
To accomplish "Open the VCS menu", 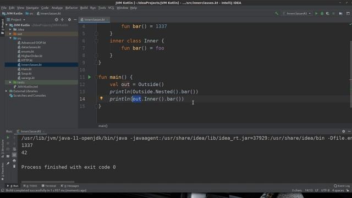I will tap(111, 8).
